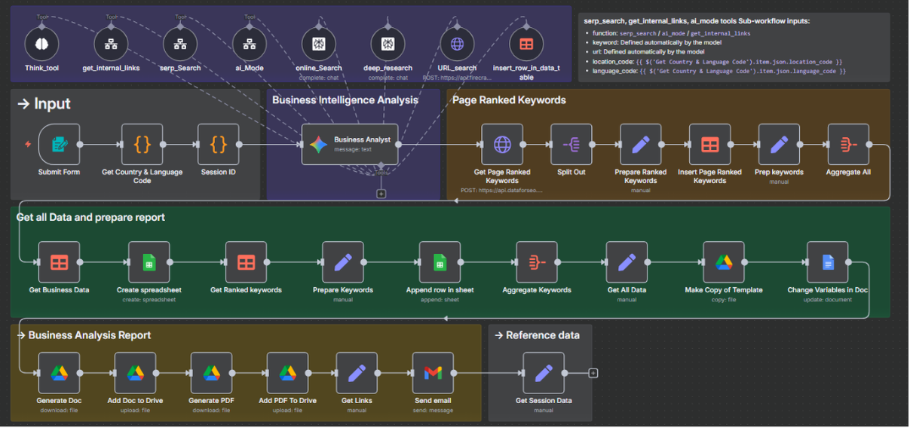Select the Business Intelligence Analysis sticky note
This screenshot has width=910, height=428.
[345, 99]
